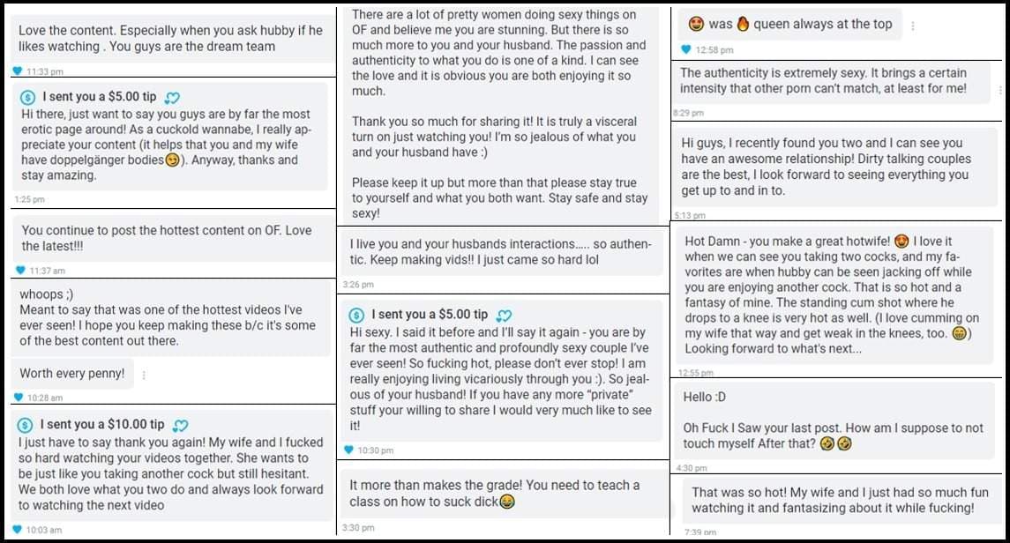Click the "Hello :D" message bubble
1010x543 pixels.
point(834,420)
